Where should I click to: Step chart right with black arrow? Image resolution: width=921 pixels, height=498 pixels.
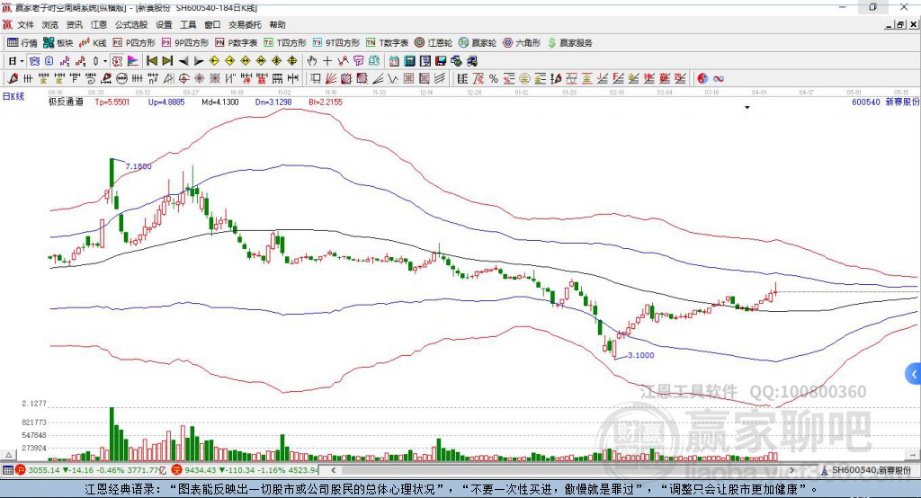(x=199, y=61)
